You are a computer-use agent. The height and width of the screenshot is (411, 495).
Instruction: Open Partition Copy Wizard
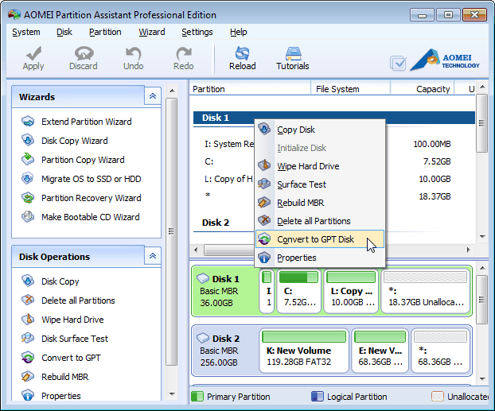tap(72, 160)
